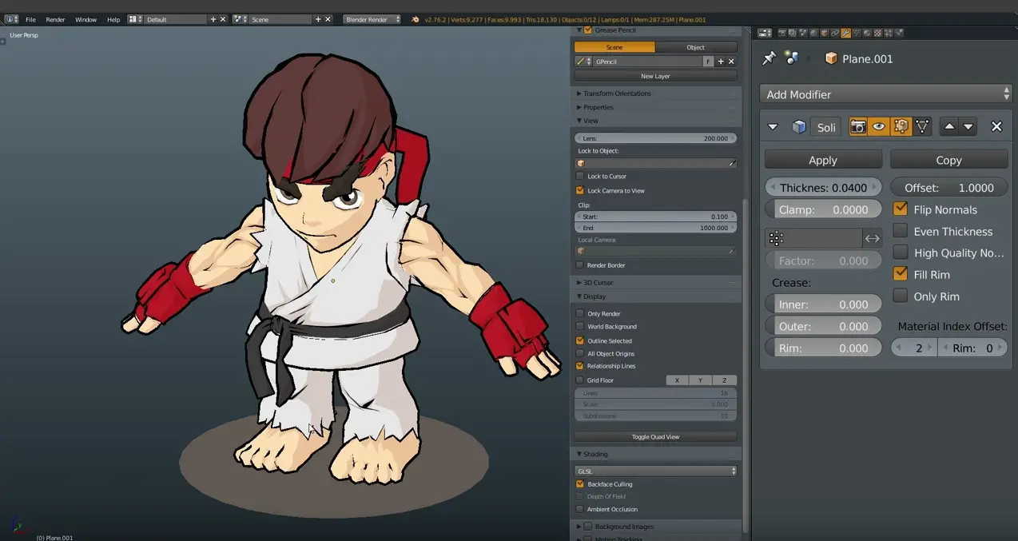Viewport: 1018px width, 541px height.
Task: Copy the Solidify modifier
Action: coord(949,160)
